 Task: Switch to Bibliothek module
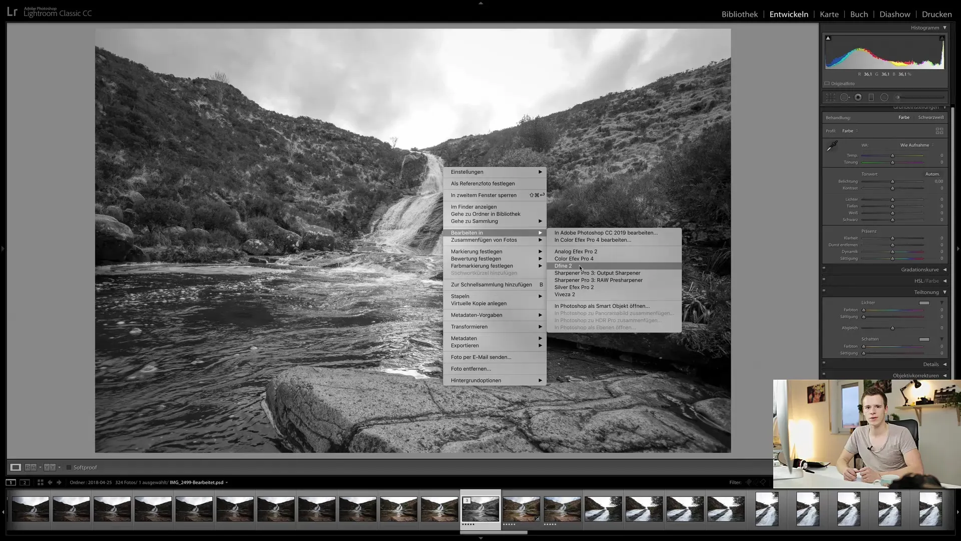click(x=739, y=14)
